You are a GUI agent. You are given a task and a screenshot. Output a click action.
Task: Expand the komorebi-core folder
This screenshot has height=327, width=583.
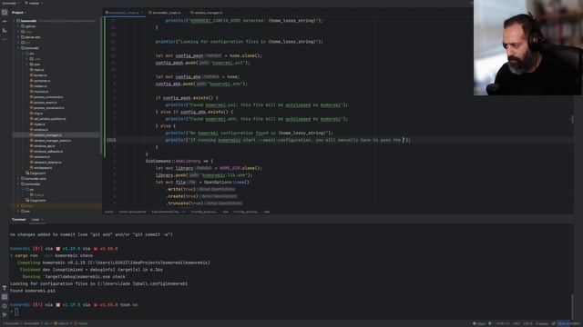point(18,179)
